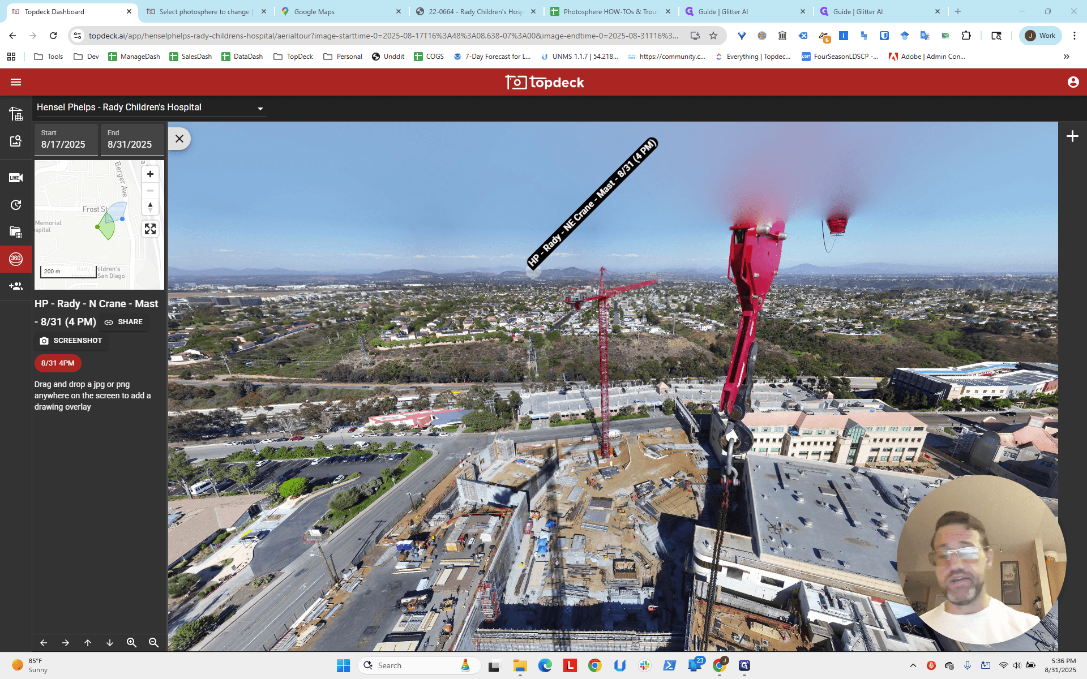The image size is (1087, 679).
Task: Select the 360 photosphere sidebar icon
Action: coord(16,259)
